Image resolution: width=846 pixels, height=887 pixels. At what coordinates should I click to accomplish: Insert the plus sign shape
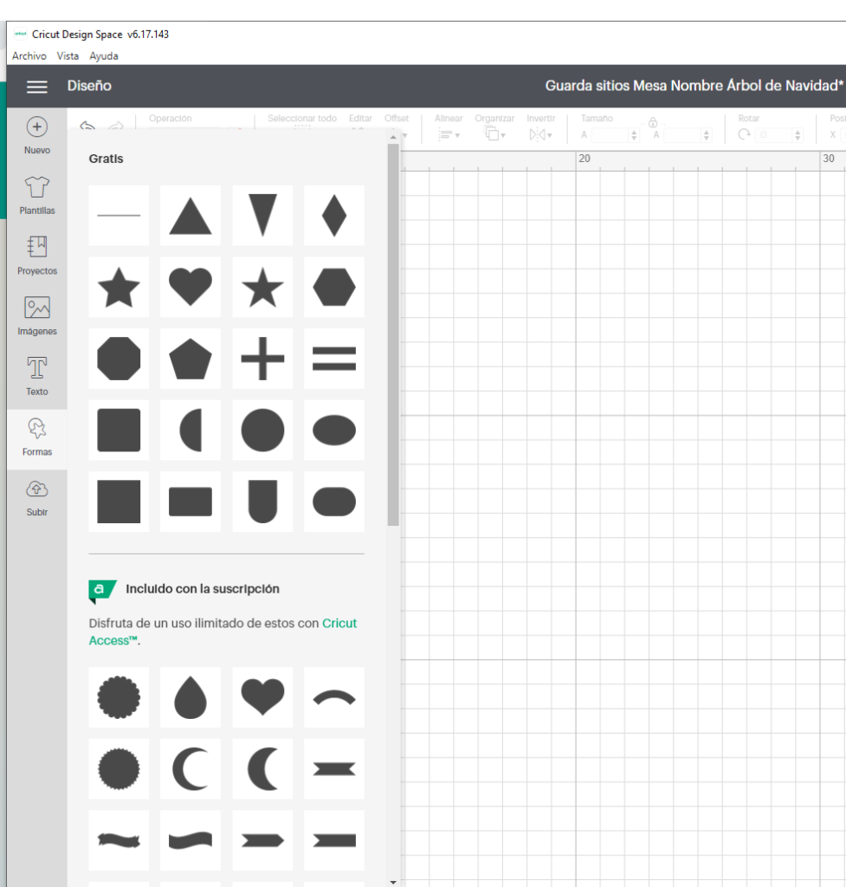coord(262,359)
